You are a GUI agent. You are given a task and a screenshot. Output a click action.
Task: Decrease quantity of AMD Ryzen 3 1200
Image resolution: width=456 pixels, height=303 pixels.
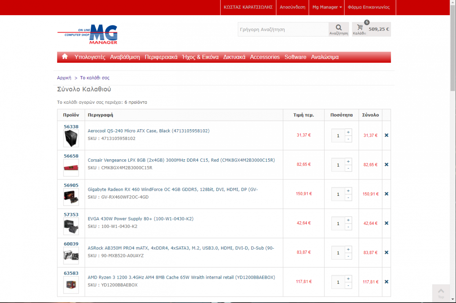coord(348,285)
